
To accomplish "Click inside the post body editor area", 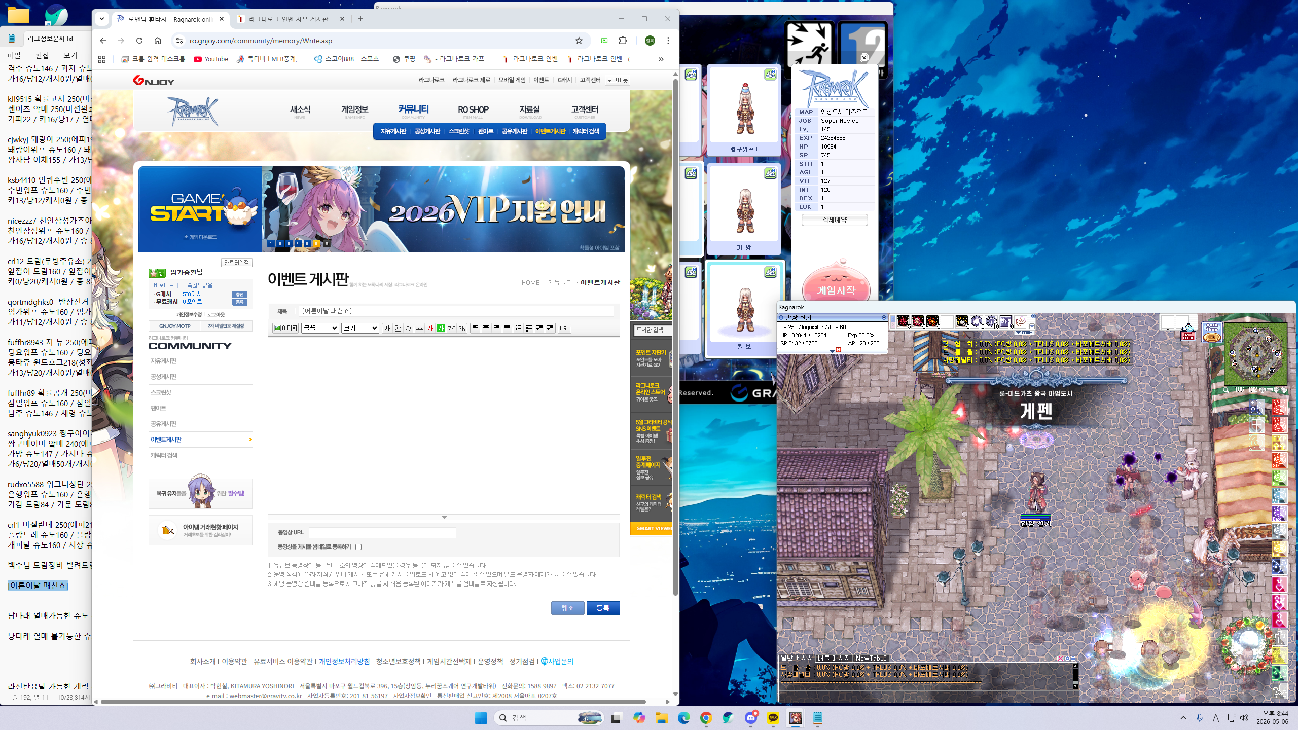I will [444, 426].
